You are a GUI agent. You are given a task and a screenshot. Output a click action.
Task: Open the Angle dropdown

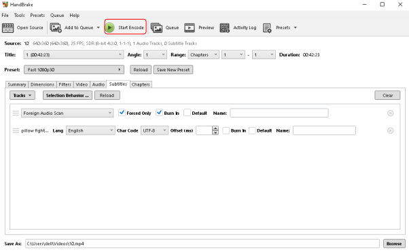(x=155, y=55)
